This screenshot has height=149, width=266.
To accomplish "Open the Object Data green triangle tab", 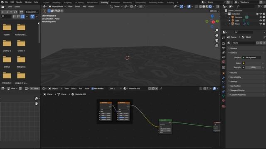I will (x=224, y=96).
